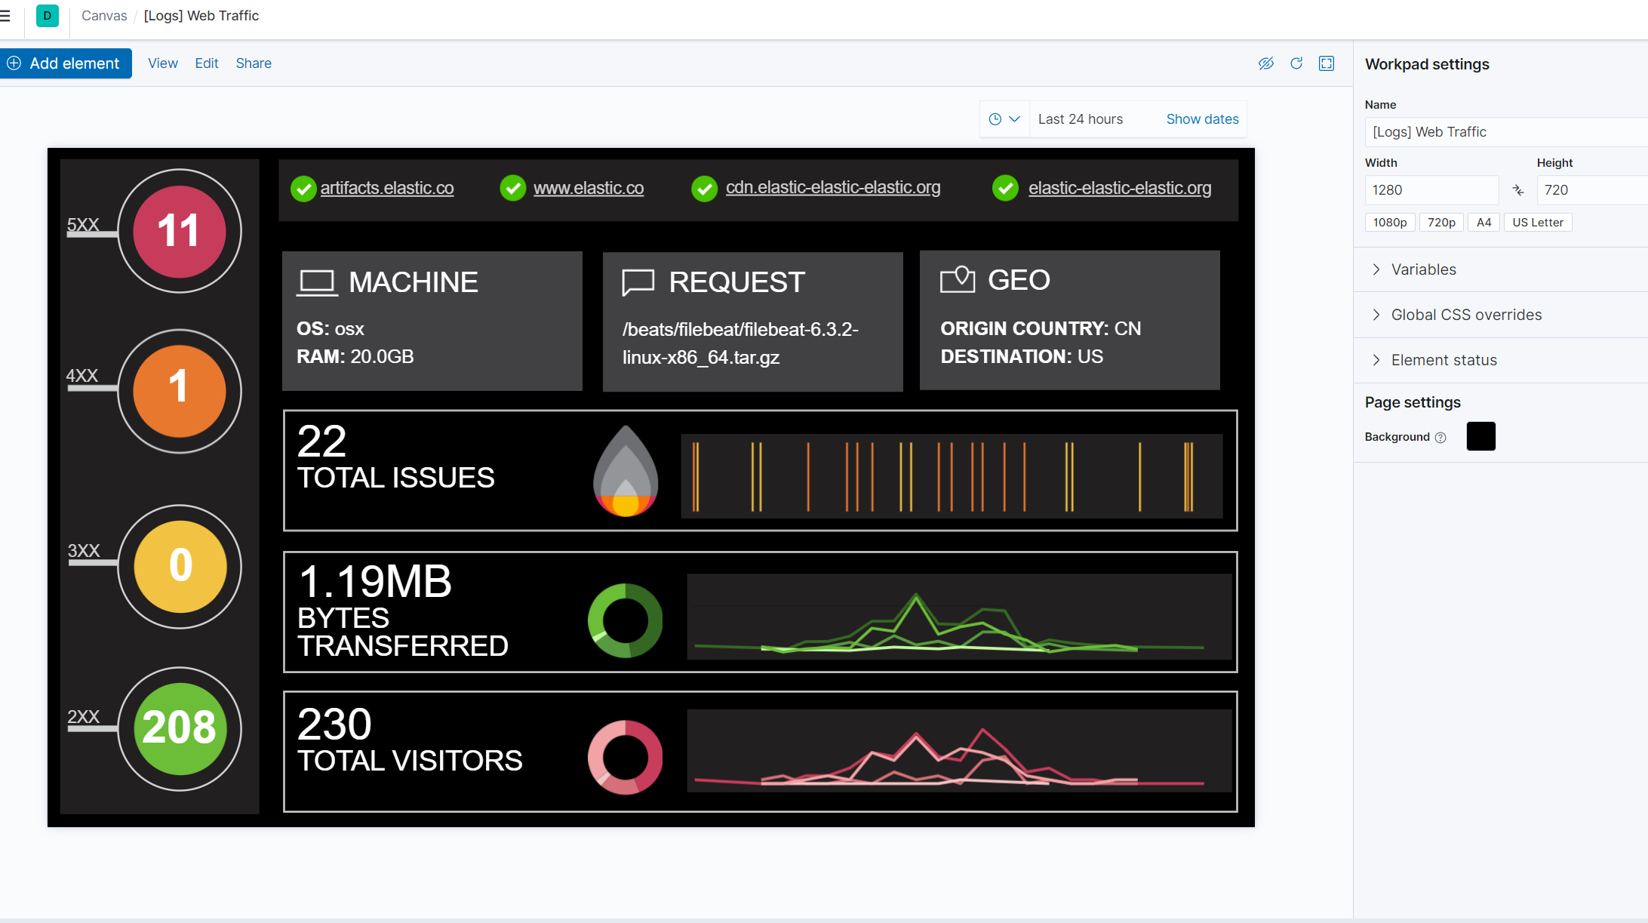This screenshot has height=923, width=1648.
Task: Open the time quick menu clock icon
Action: [x=1004, y=119]
